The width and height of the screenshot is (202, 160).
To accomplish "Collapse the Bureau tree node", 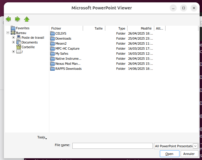I will tap(8, 33).
